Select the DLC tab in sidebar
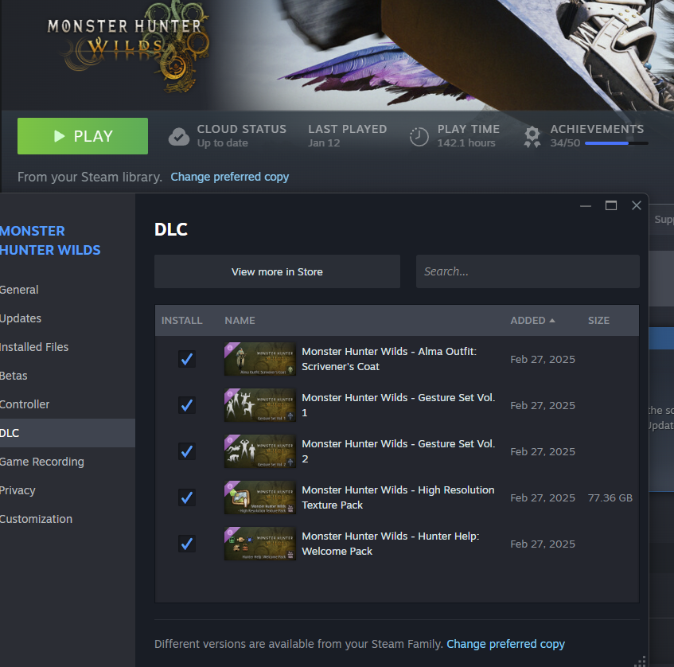The height and width of the screenshot is (667, 674). 68,433
